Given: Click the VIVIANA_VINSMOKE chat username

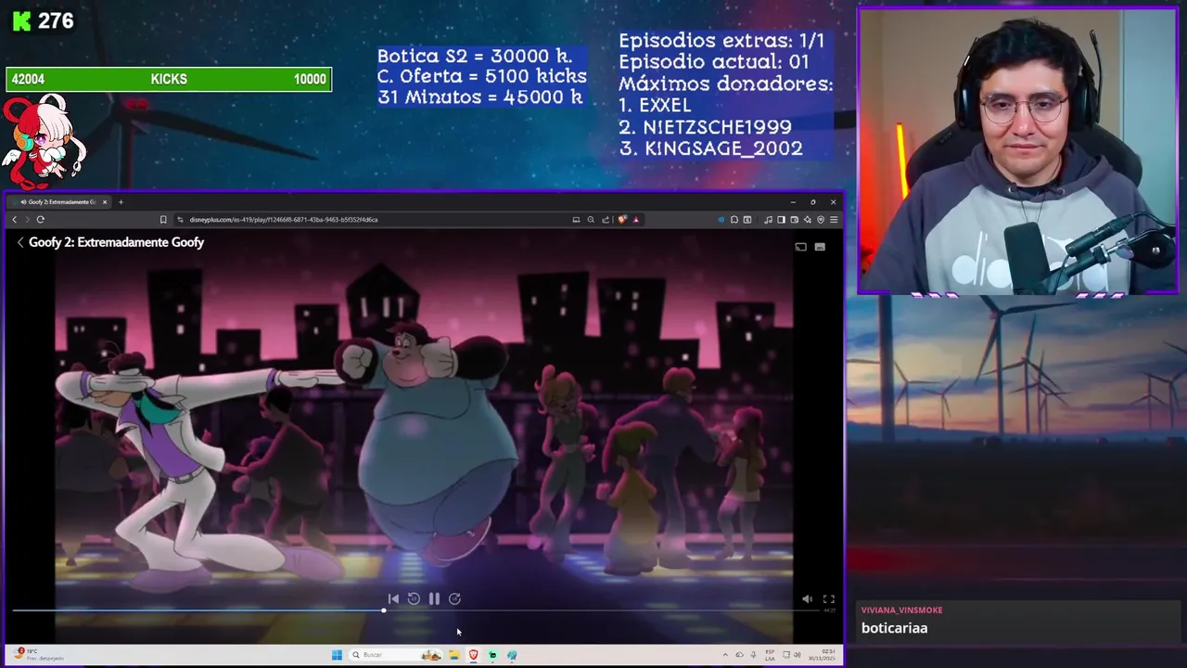Looking at the screenshot, I should coord(901,610).
